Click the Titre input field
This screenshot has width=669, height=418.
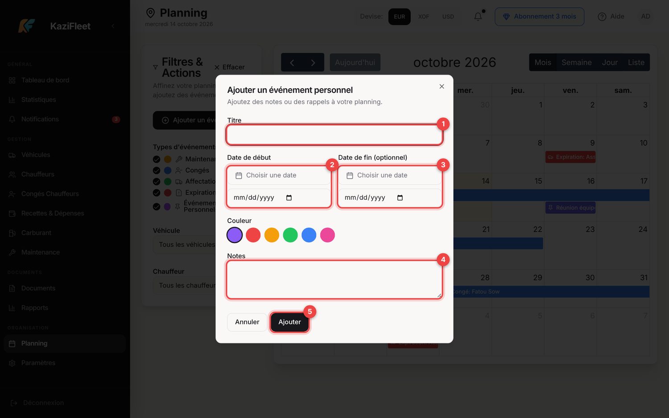click(x=334, y=135)
